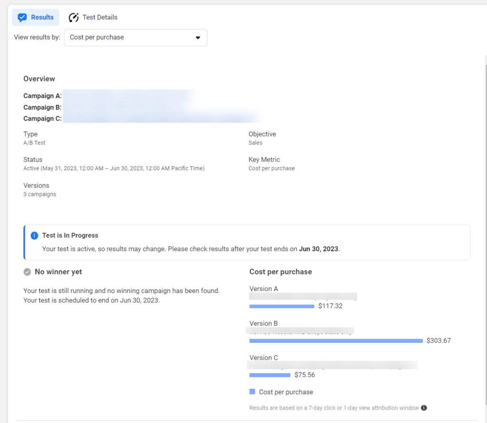The height and width of the screenshot is (423, 487).
Task: Click the attribution window footnote text
Action: click(334, 408)
